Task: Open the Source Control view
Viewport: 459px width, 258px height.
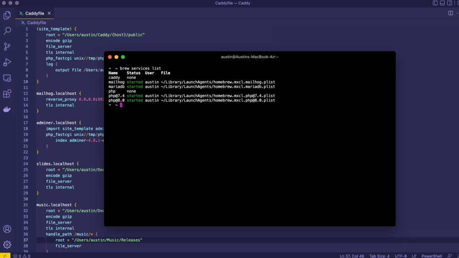Action: pos(7,47)
